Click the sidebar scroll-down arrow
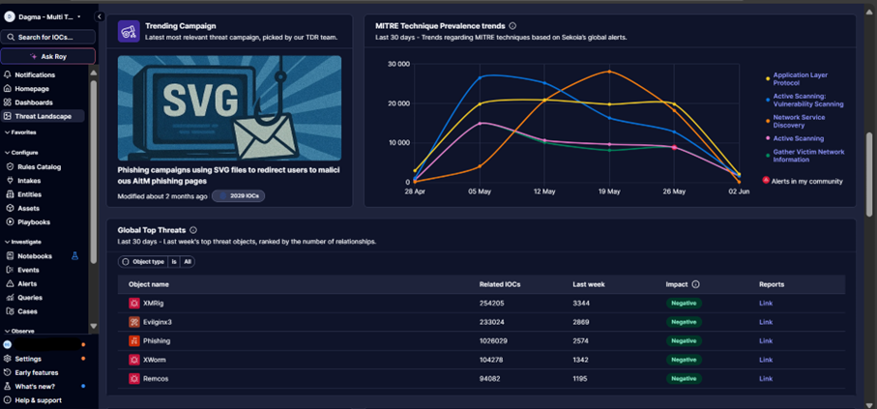 [x=94, y=326]
